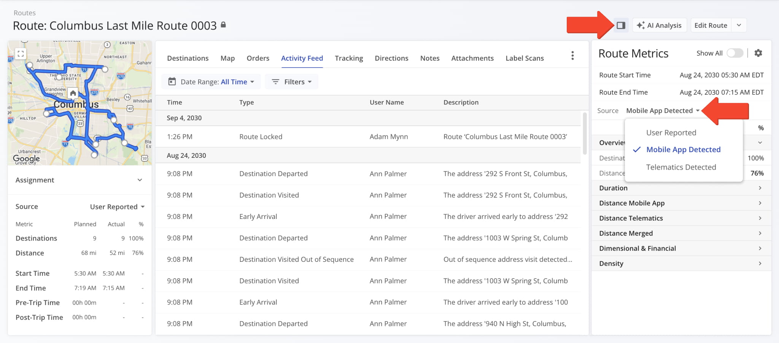Click the Routes breadcrumb link
779x343 pixels.
pos(25,13)
